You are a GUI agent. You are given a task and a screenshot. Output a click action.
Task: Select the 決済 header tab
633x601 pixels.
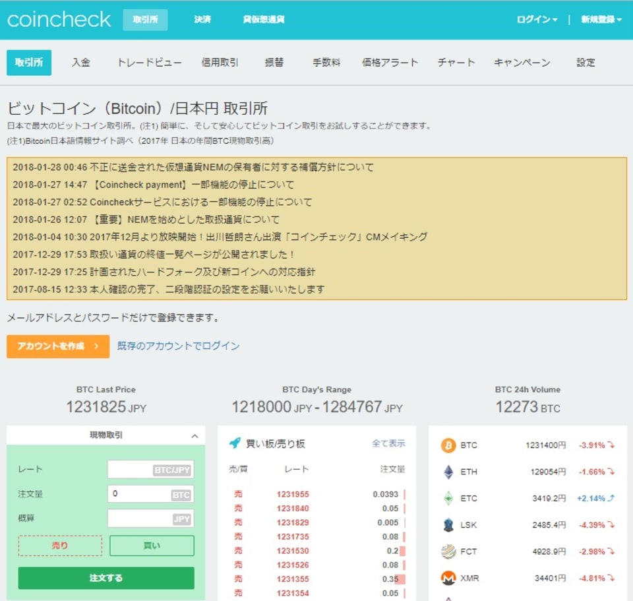tap(202, 19)
